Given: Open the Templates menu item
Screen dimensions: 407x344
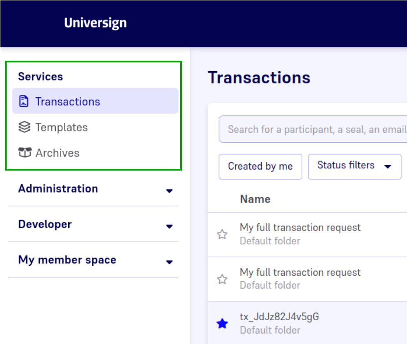Looking at the screenshot, I should coord(62,127).
